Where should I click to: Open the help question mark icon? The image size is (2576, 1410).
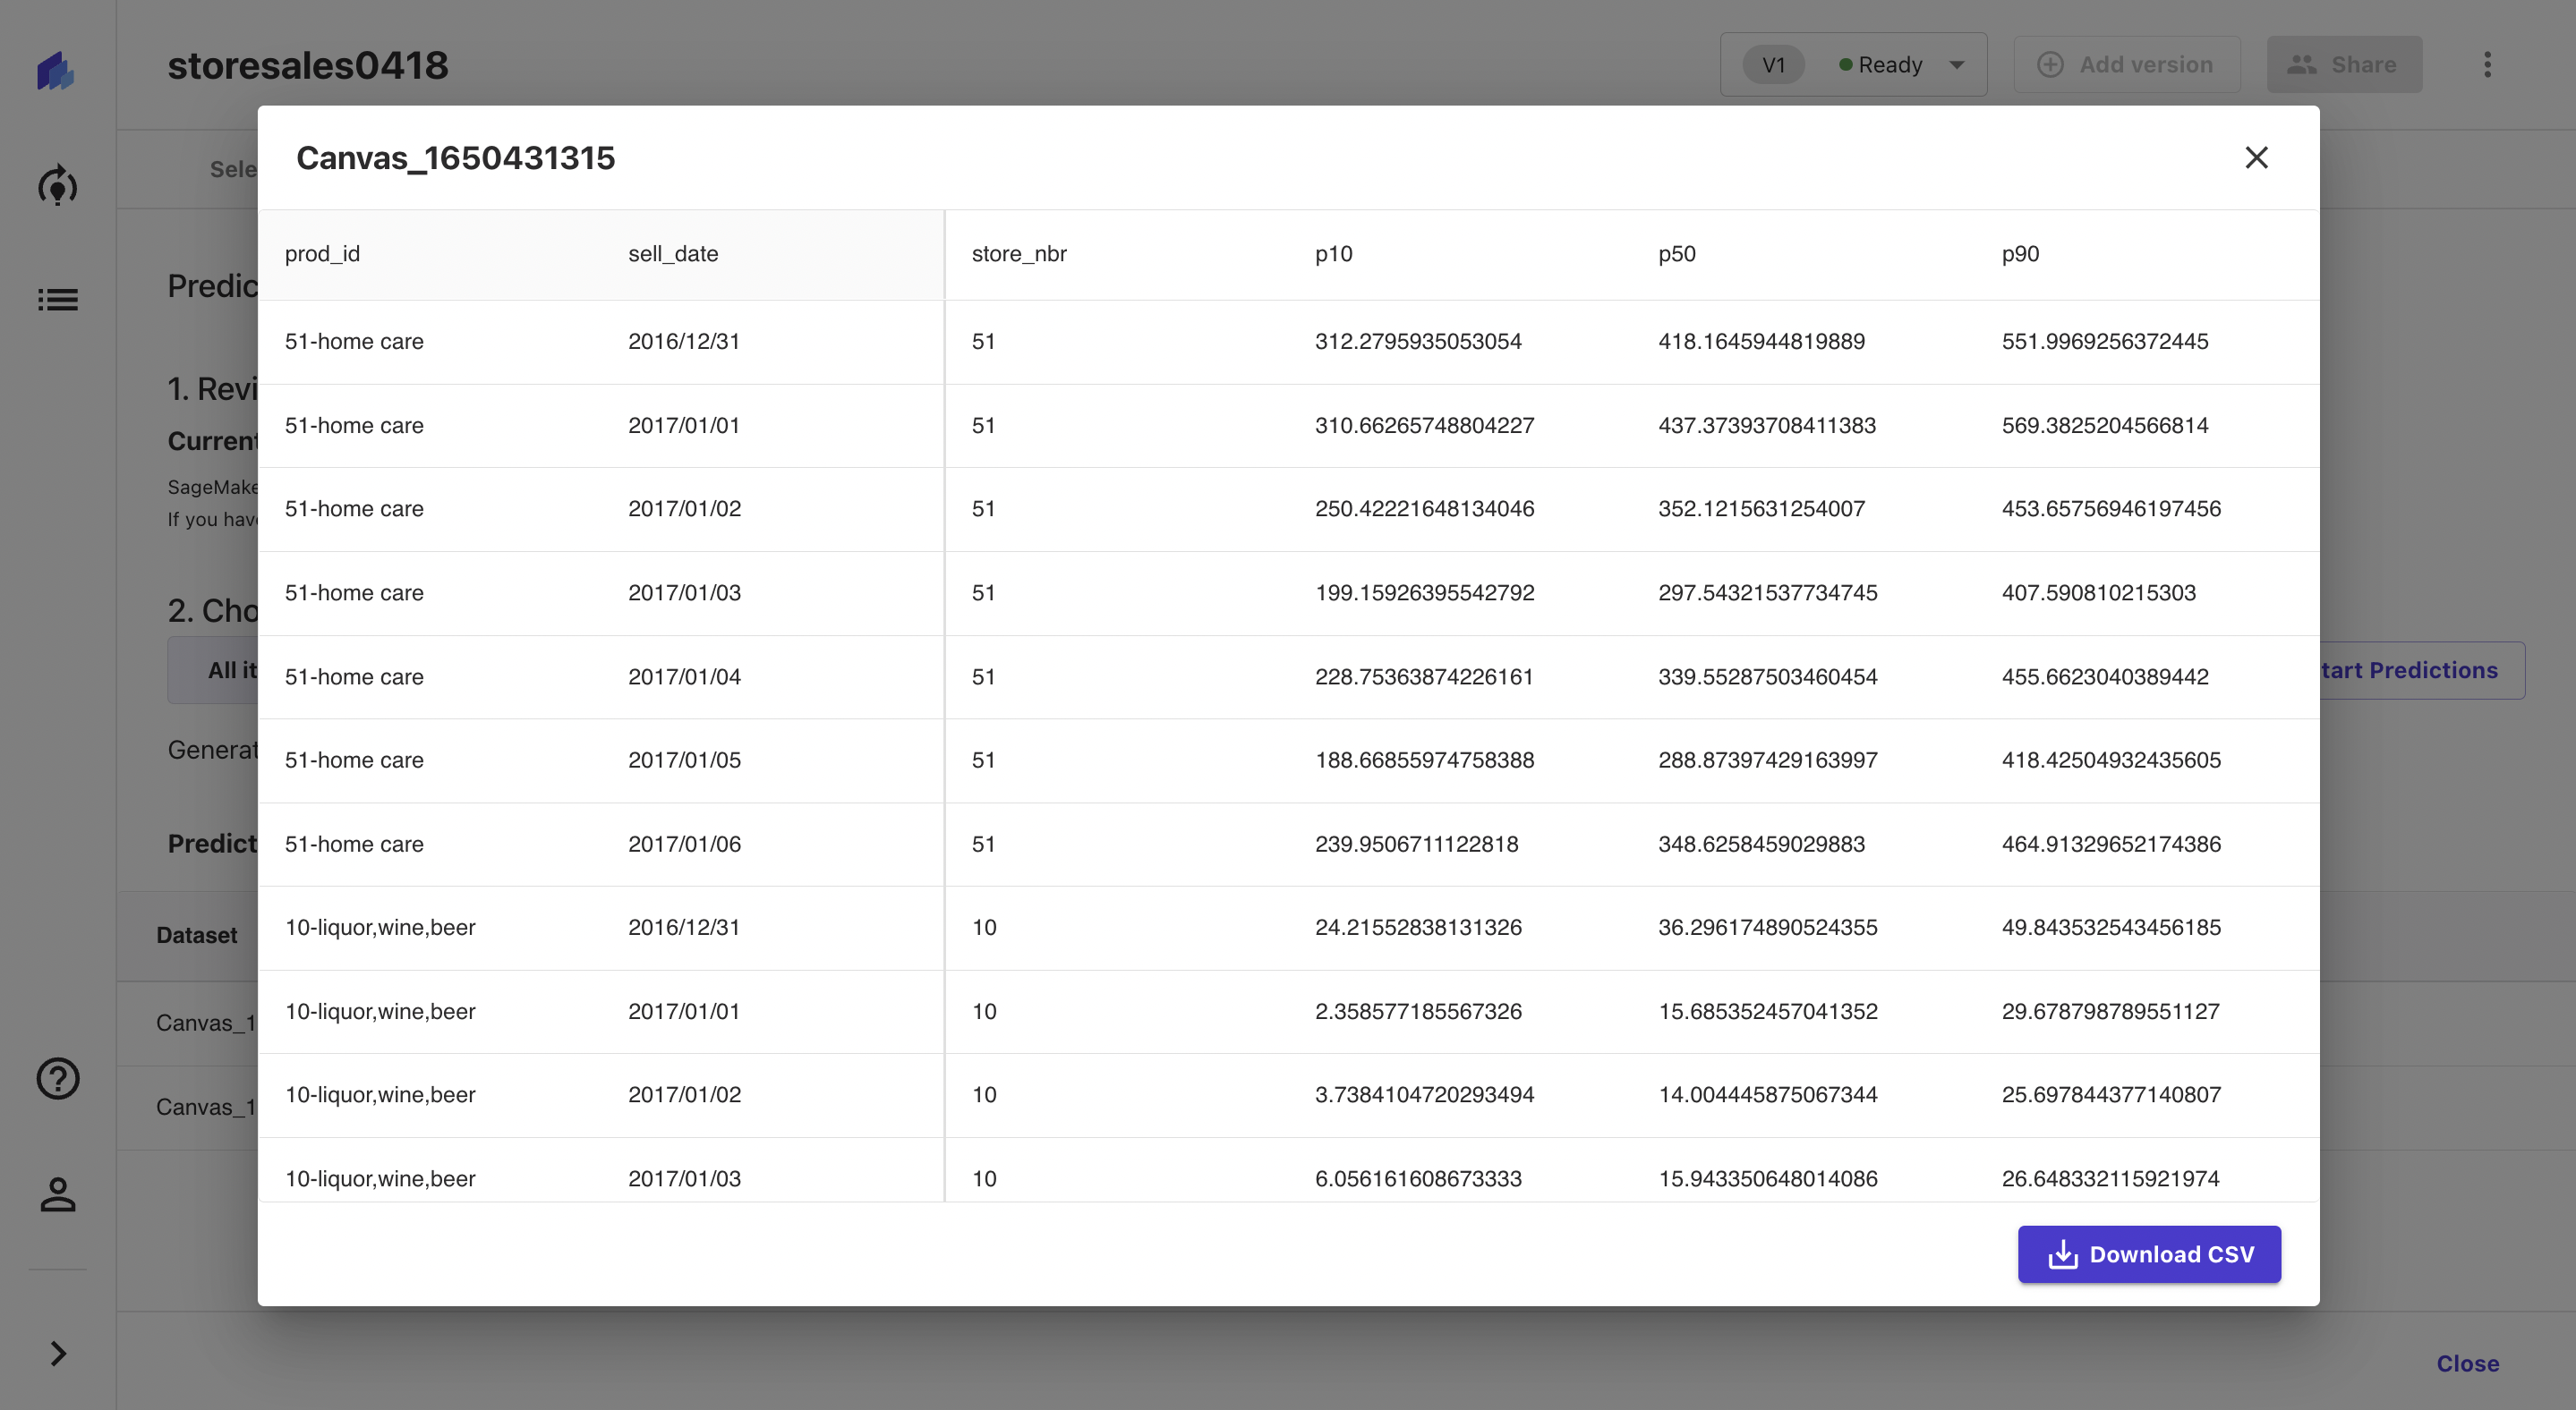[x=57, y=1078]
